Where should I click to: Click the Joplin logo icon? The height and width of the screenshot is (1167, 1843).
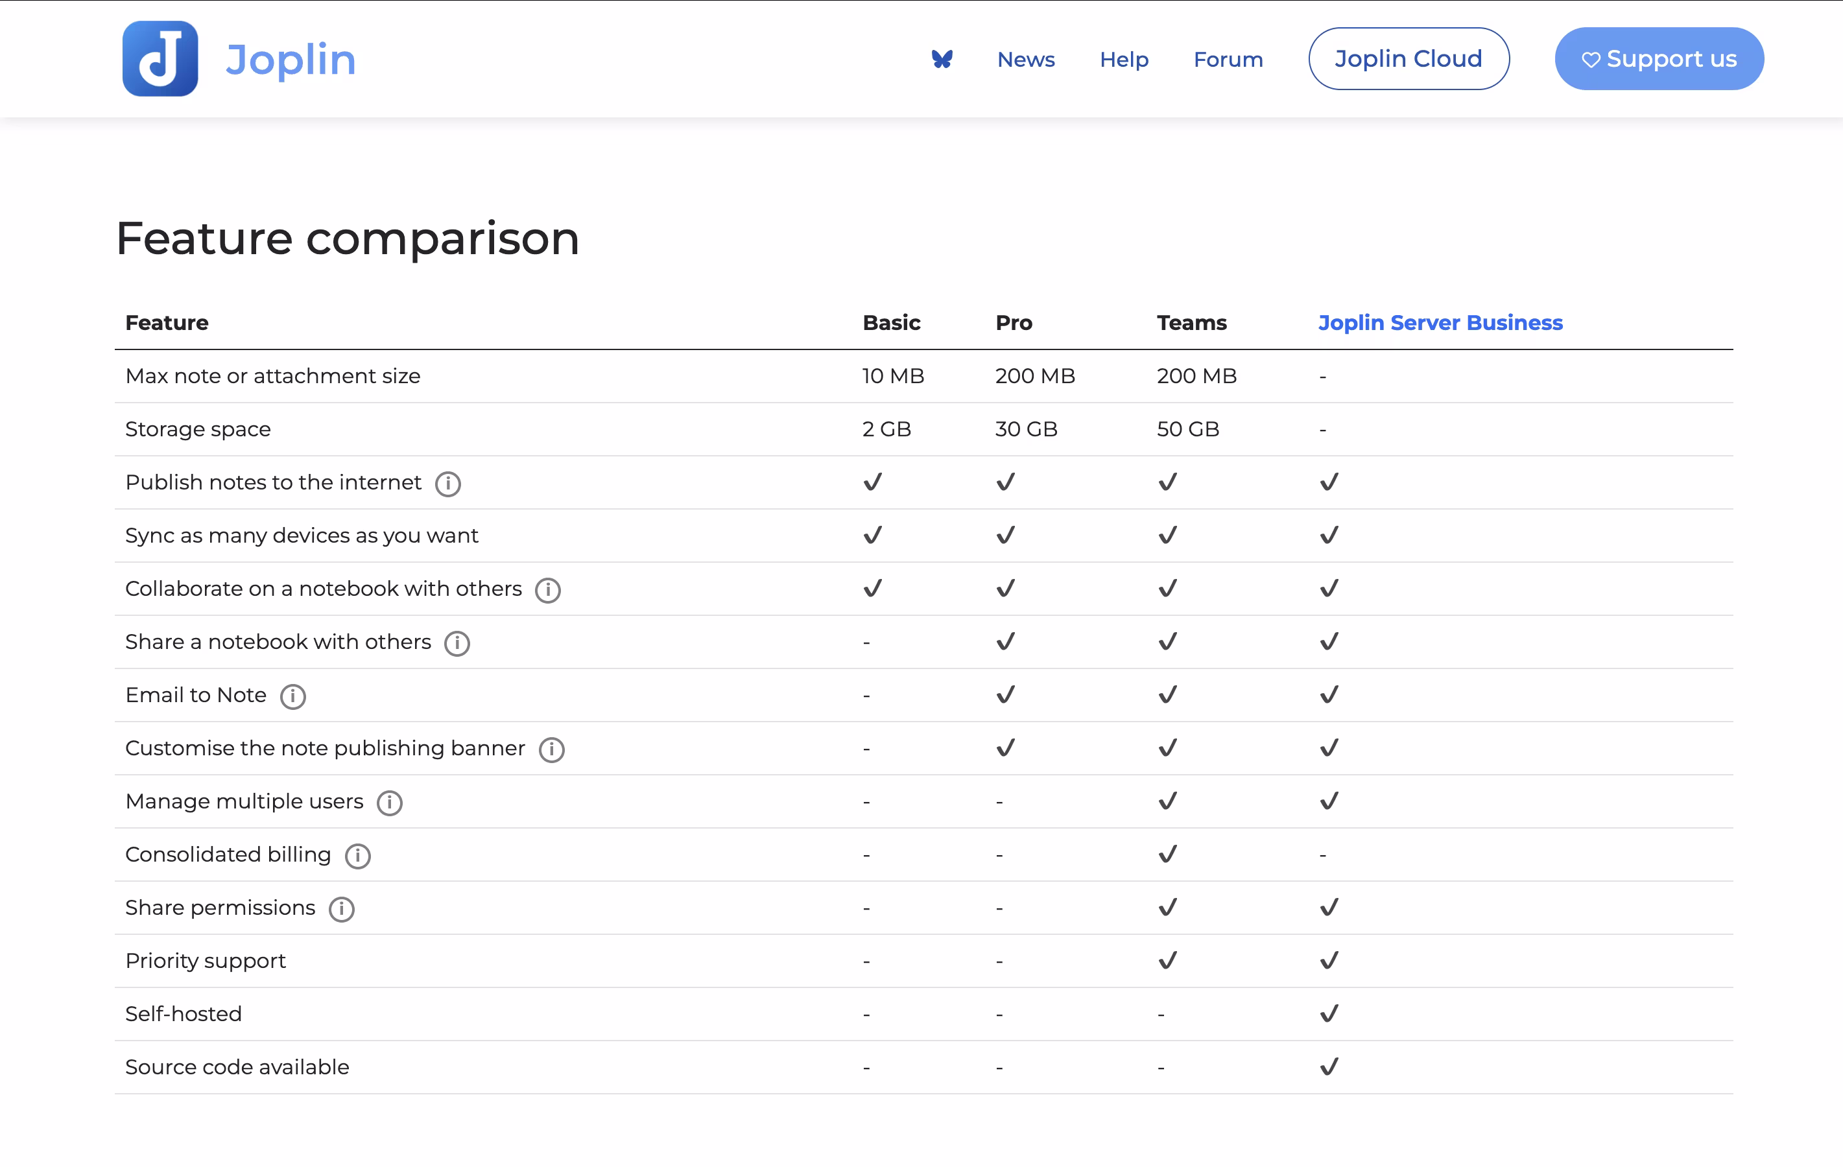(x=160, y=59)
